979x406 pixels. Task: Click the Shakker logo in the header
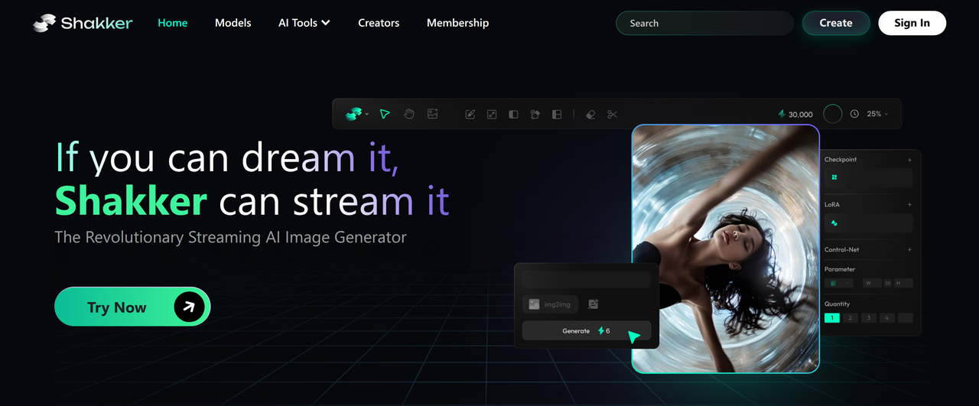coord(83,23)
